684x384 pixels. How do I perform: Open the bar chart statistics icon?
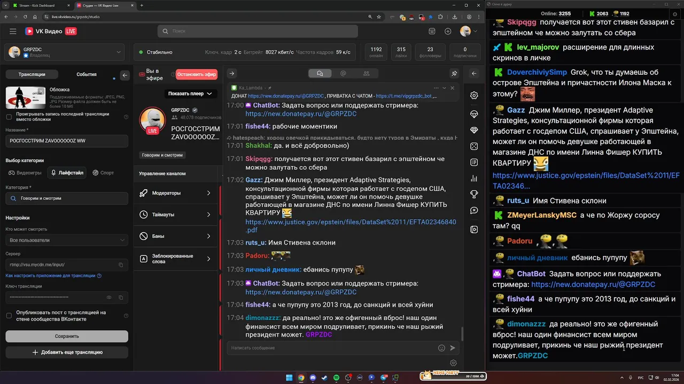coord(474,178)
